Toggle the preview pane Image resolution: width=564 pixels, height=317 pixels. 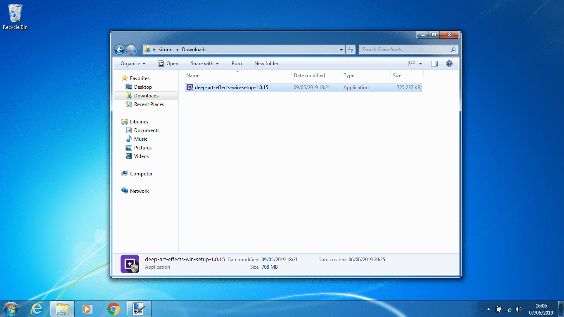point(434,63)
